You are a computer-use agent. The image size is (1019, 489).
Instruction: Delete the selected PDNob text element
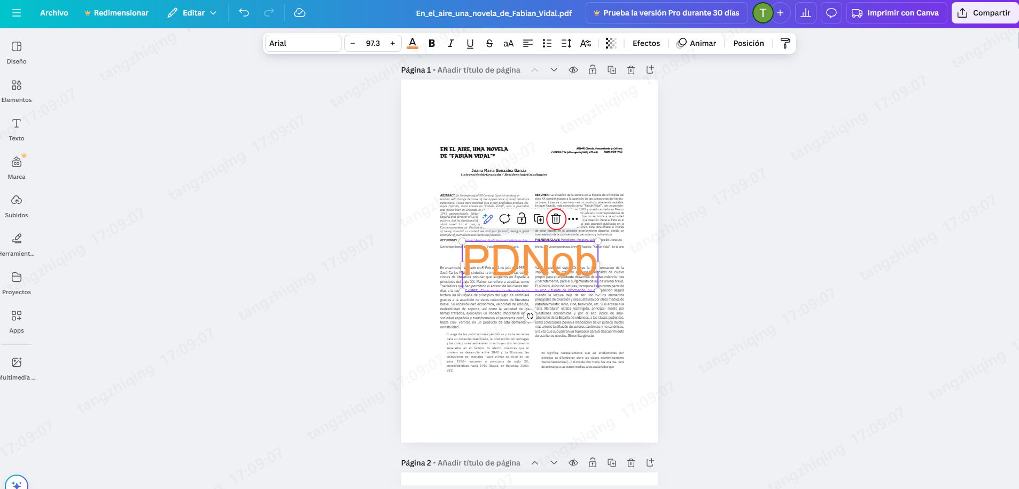pyautogui.click(x=556, y=219)
